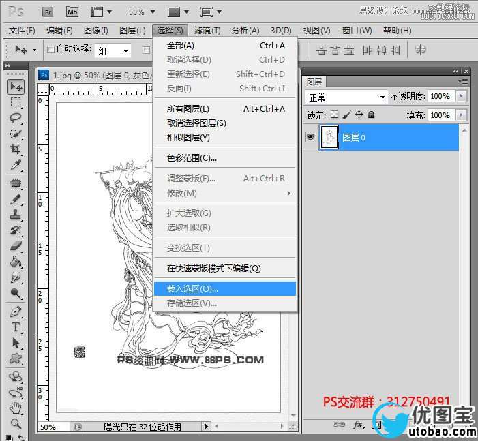Click the Layer 0 thumbnail
478x441 pixels.
click(x=329, y=137)
